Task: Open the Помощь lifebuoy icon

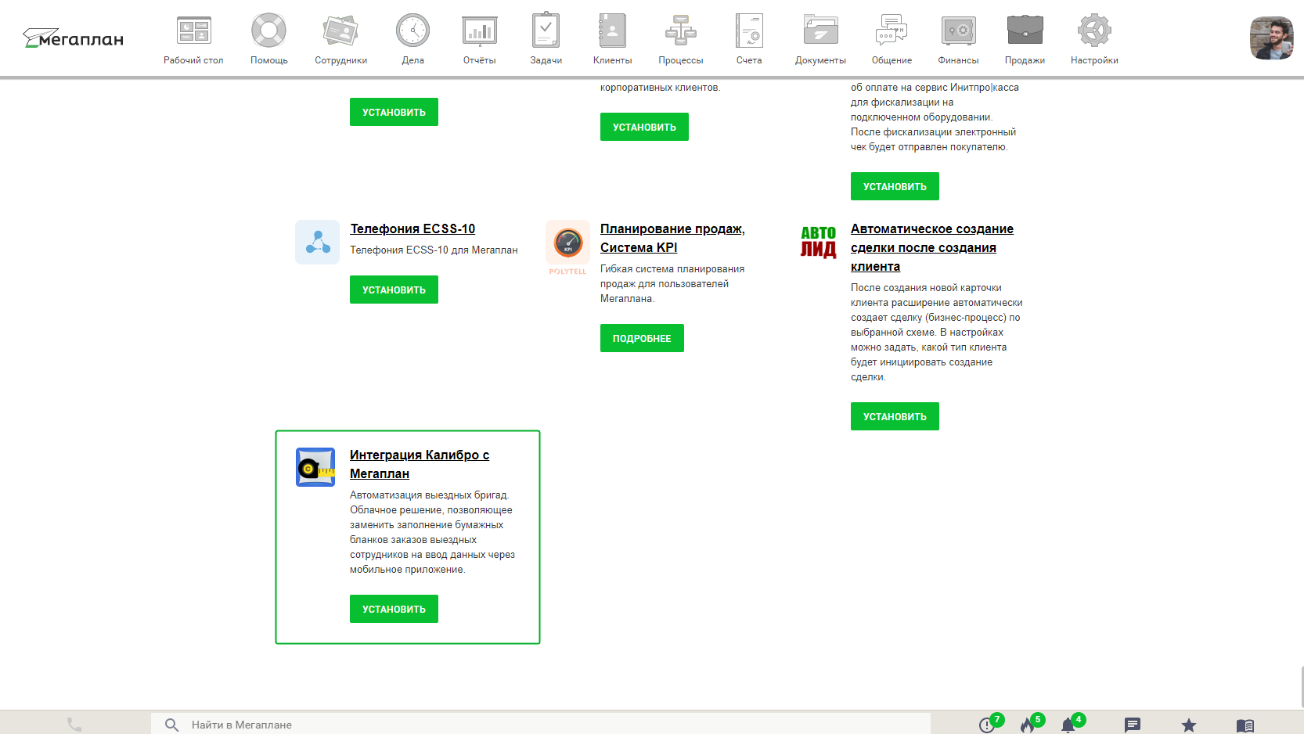Action: click(x=268, y=31)
